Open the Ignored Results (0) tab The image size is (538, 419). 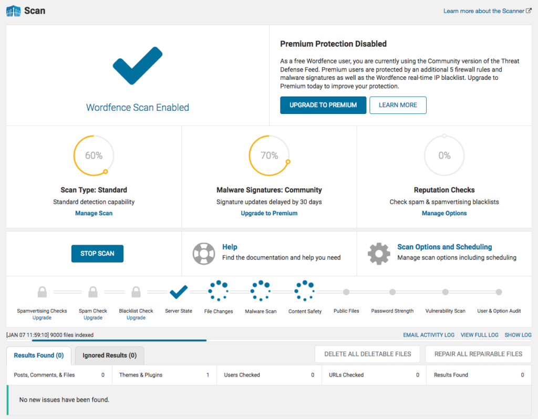(109, 355)
